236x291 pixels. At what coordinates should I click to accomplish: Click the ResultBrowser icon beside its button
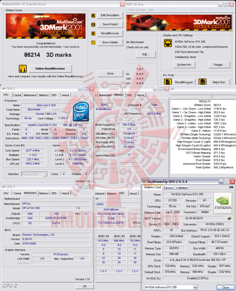[x=93, y=33]
